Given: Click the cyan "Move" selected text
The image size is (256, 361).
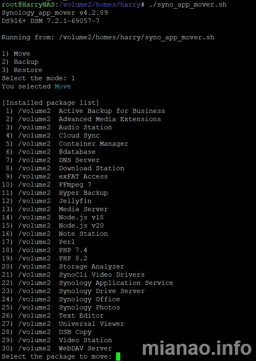Looking at the screenshot, I should point(63,86).
